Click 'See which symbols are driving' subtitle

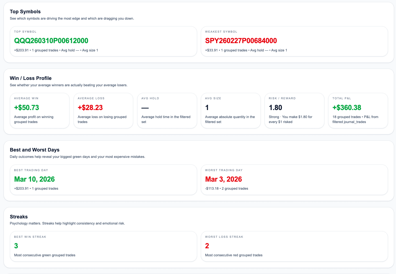tap(72, 19)
